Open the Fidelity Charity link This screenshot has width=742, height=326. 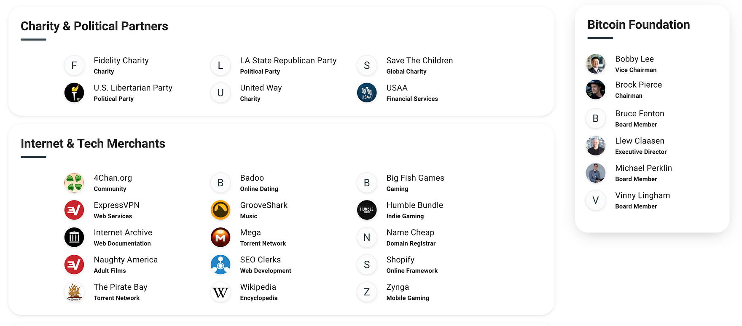121,61
